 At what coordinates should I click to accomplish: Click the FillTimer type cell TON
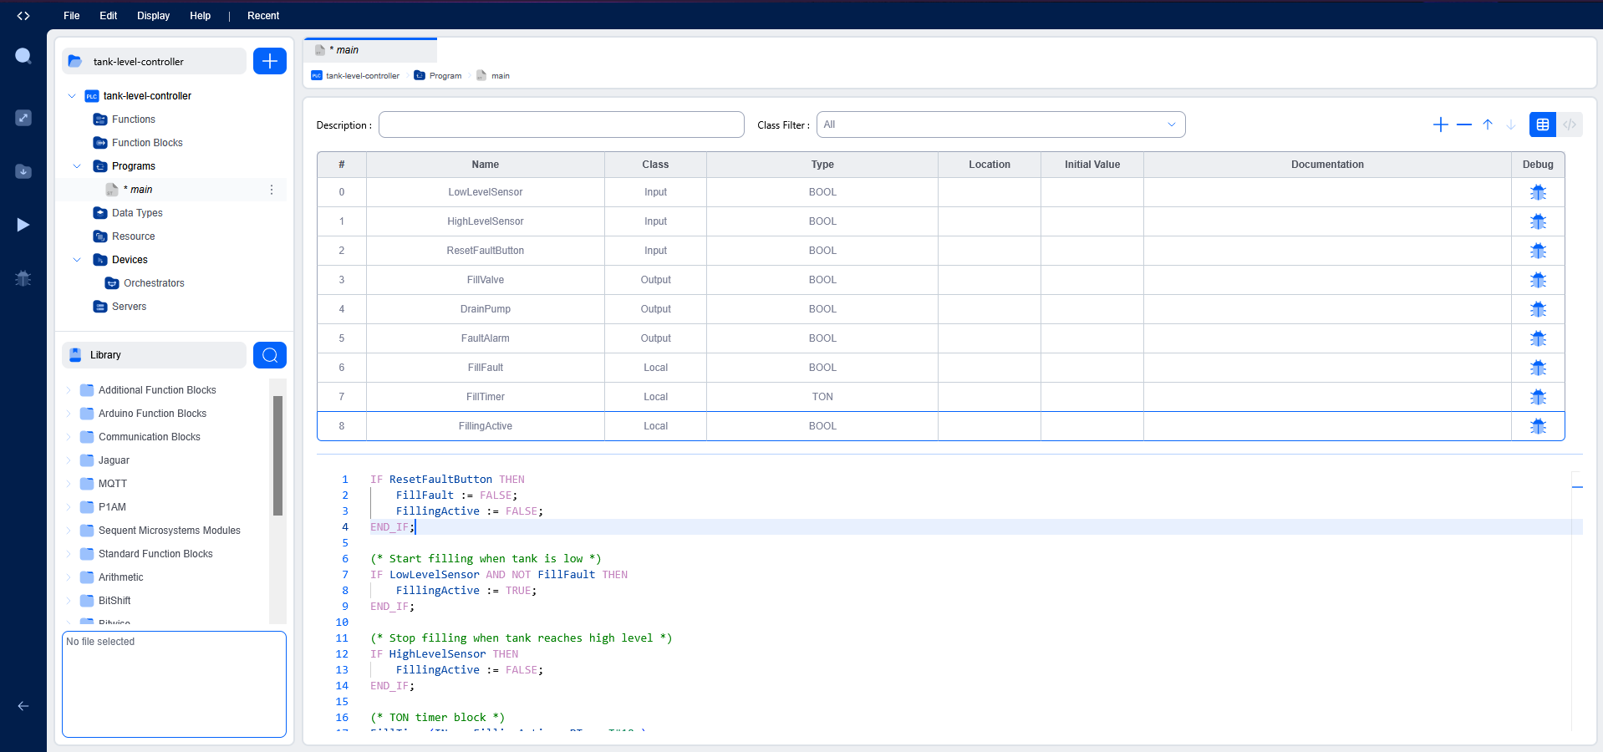822,397
